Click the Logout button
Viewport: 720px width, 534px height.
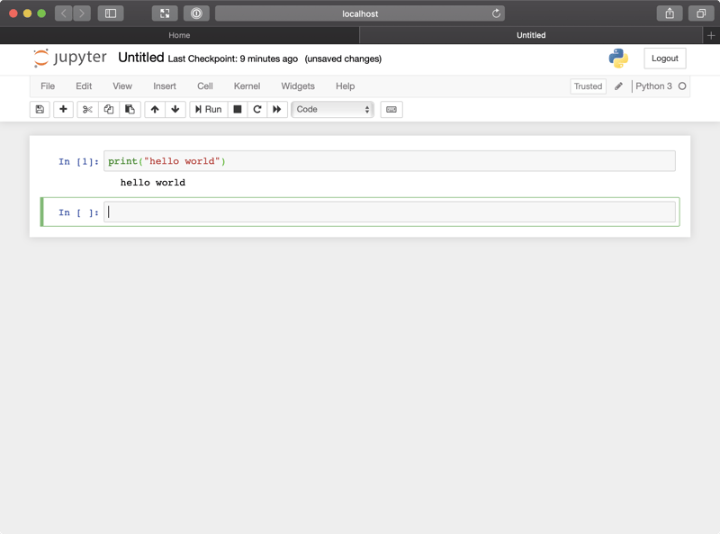point(664,59)
